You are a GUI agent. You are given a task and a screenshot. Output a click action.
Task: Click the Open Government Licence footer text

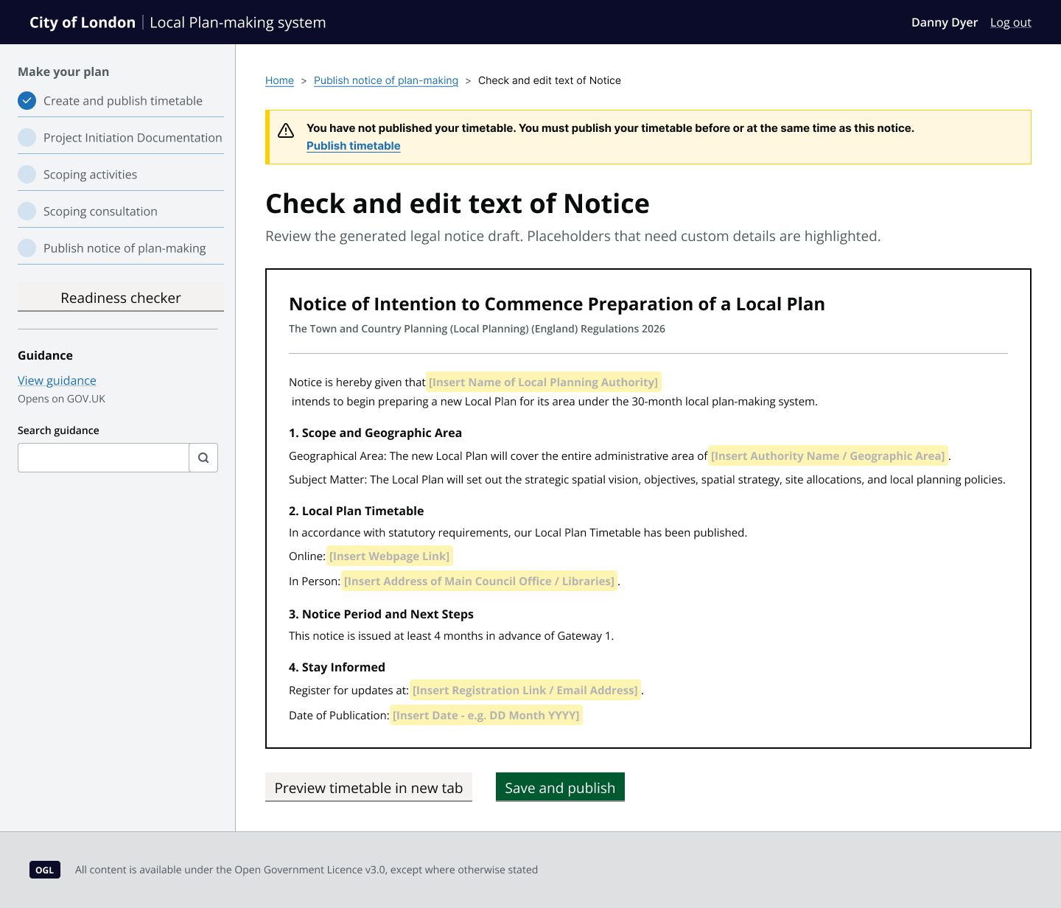307,870
